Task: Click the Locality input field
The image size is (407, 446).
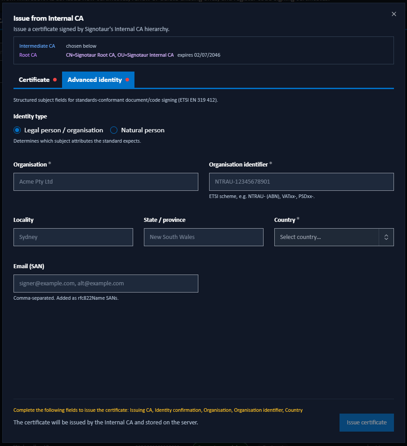Action: click(73, 237)
